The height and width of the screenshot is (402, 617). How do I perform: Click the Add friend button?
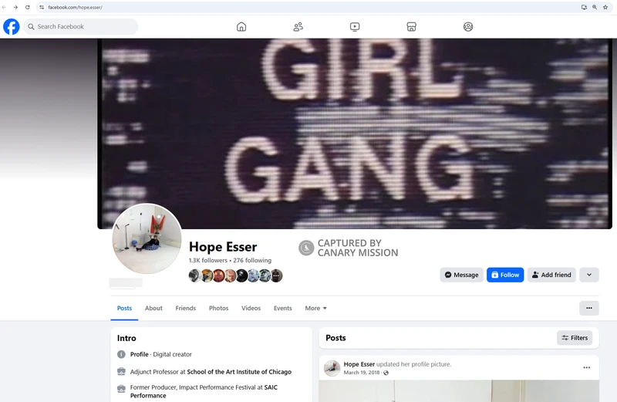coord(551,275)
